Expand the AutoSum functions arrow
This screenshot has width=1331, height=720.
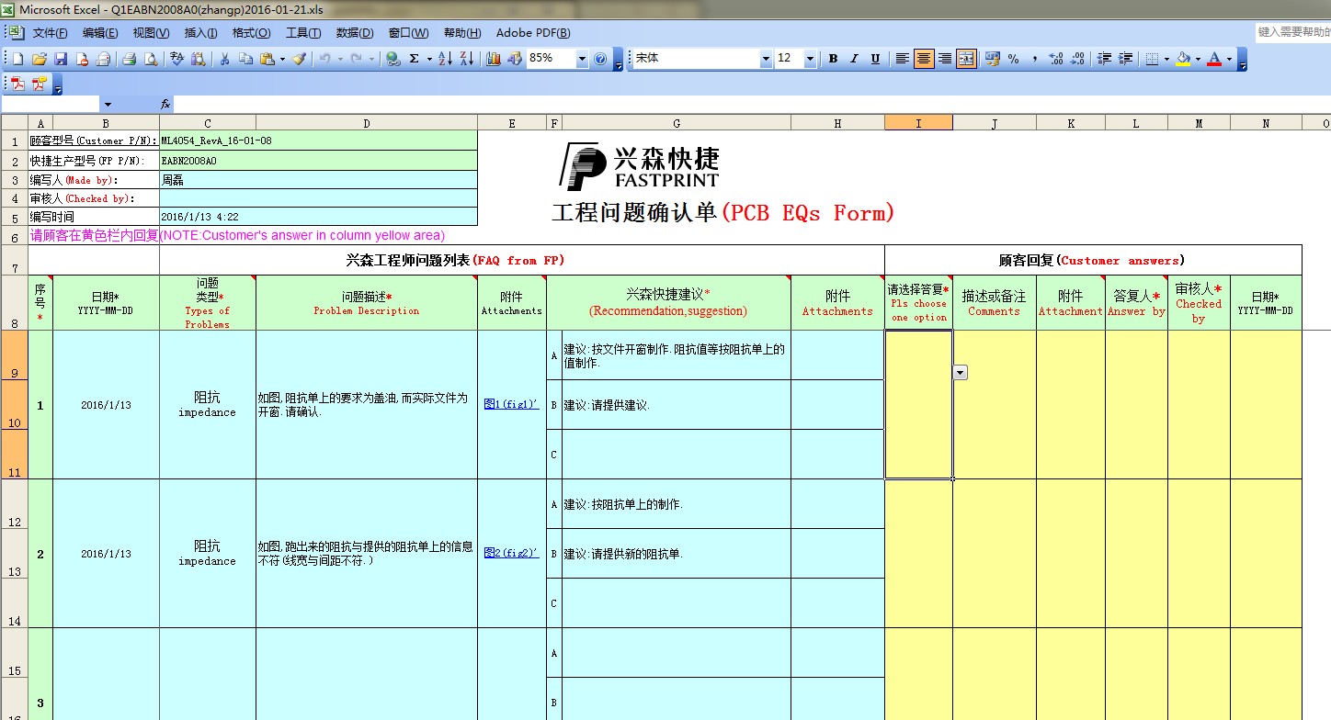[429, 59]
